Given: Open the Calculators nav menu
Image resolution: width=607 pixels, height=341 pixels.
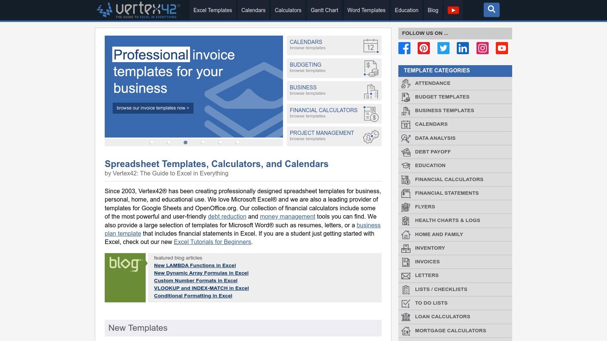Looking at the screenshot, I should (x=288, y=10).
